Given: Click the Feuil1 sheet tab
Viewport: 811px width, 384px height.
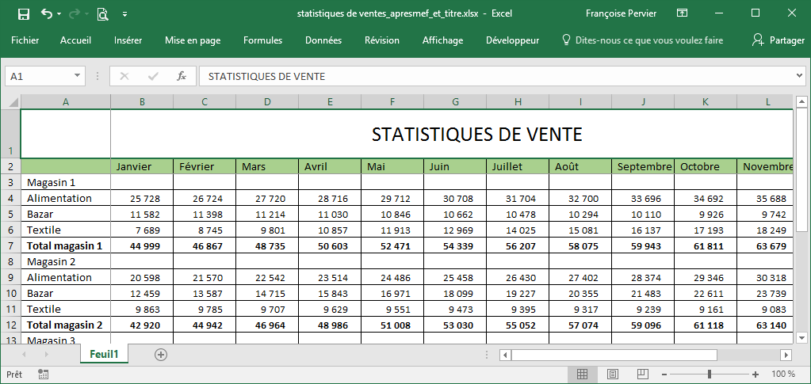Looking at the screenshot, I should tap(104, 355).
